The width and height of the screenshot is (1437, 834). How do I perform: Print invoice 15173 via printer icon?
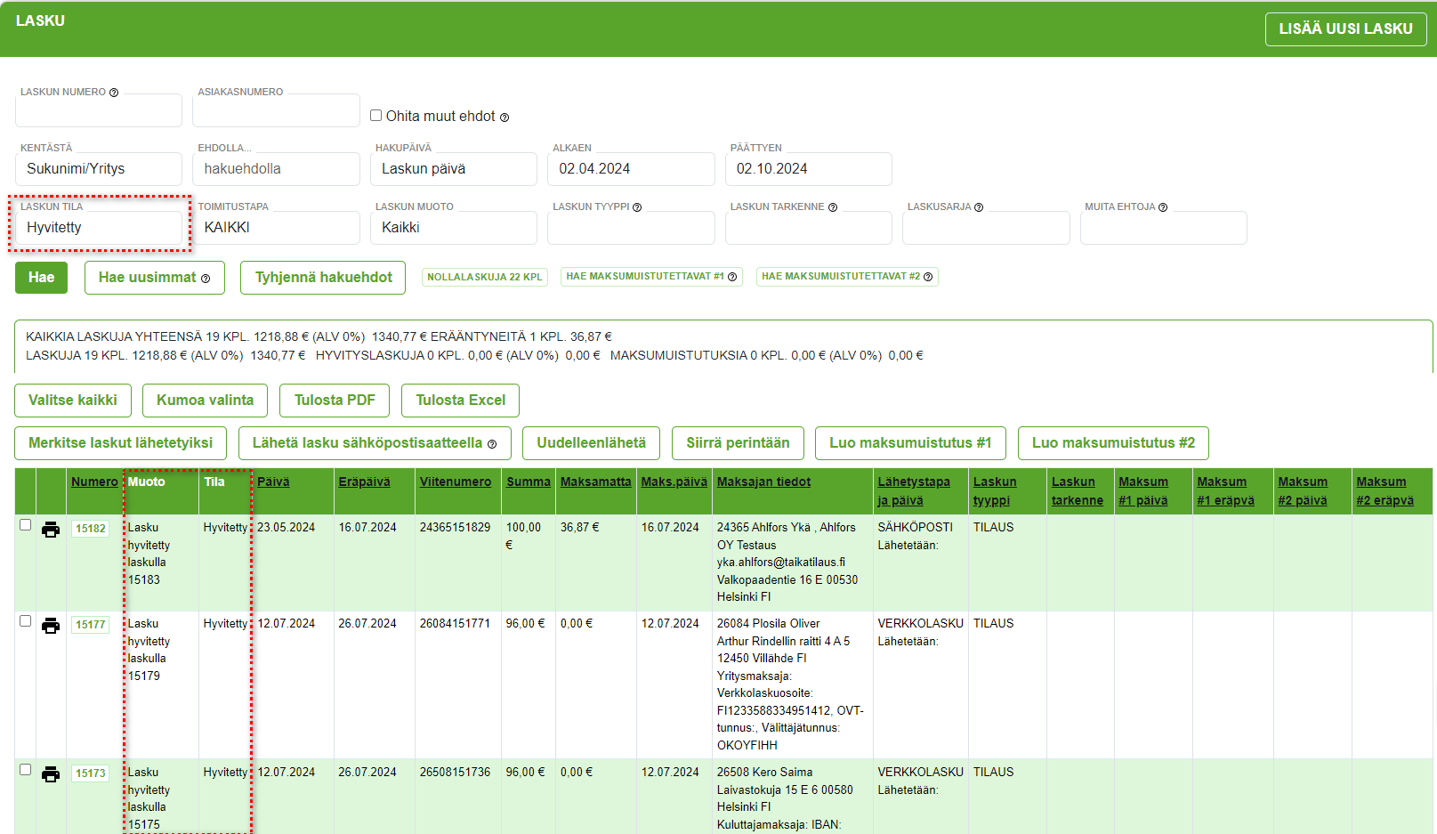pyautogui.click(x=51, y=774)
